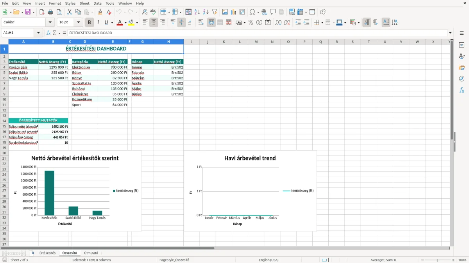Run the spelling check
469x263 pixels.
tap(153, 12)
